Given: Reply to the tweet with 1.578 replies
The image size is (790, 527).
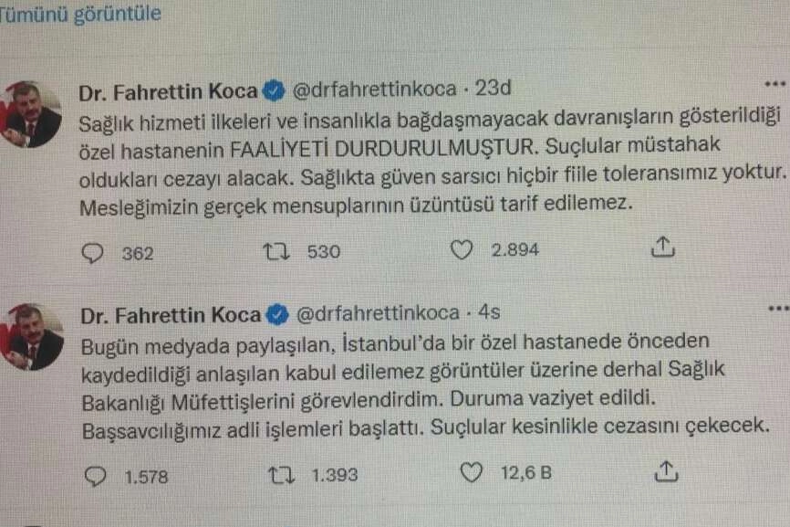Looking at the screenshot, I should click(94, 475).
